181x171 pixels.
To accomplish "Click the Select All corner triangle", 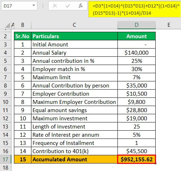I will coord(7,25).
